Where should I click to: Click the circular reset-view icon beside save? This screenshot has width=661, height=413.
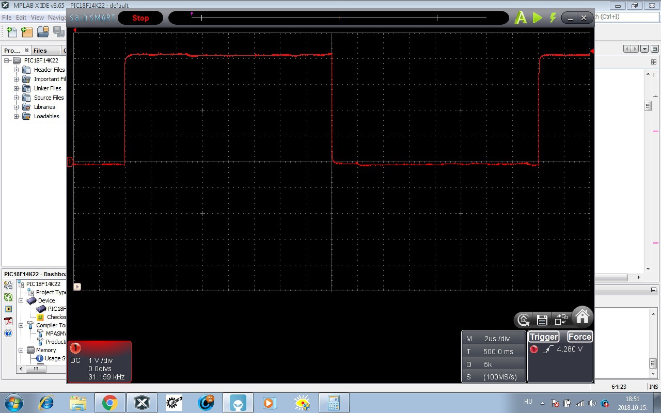tap(523, 320)
